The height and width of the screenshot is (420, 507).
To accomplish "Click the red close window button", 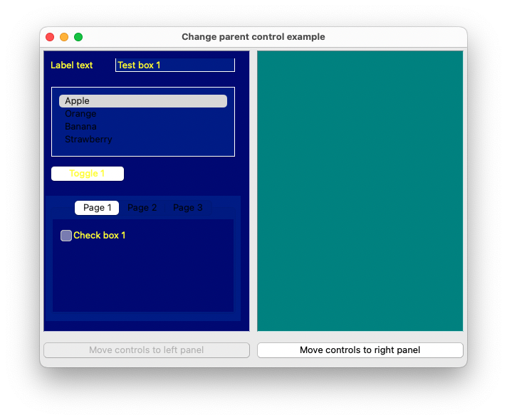I will 50,37.
